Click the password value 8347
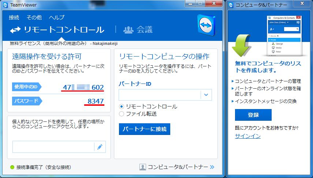 point(96,101)
